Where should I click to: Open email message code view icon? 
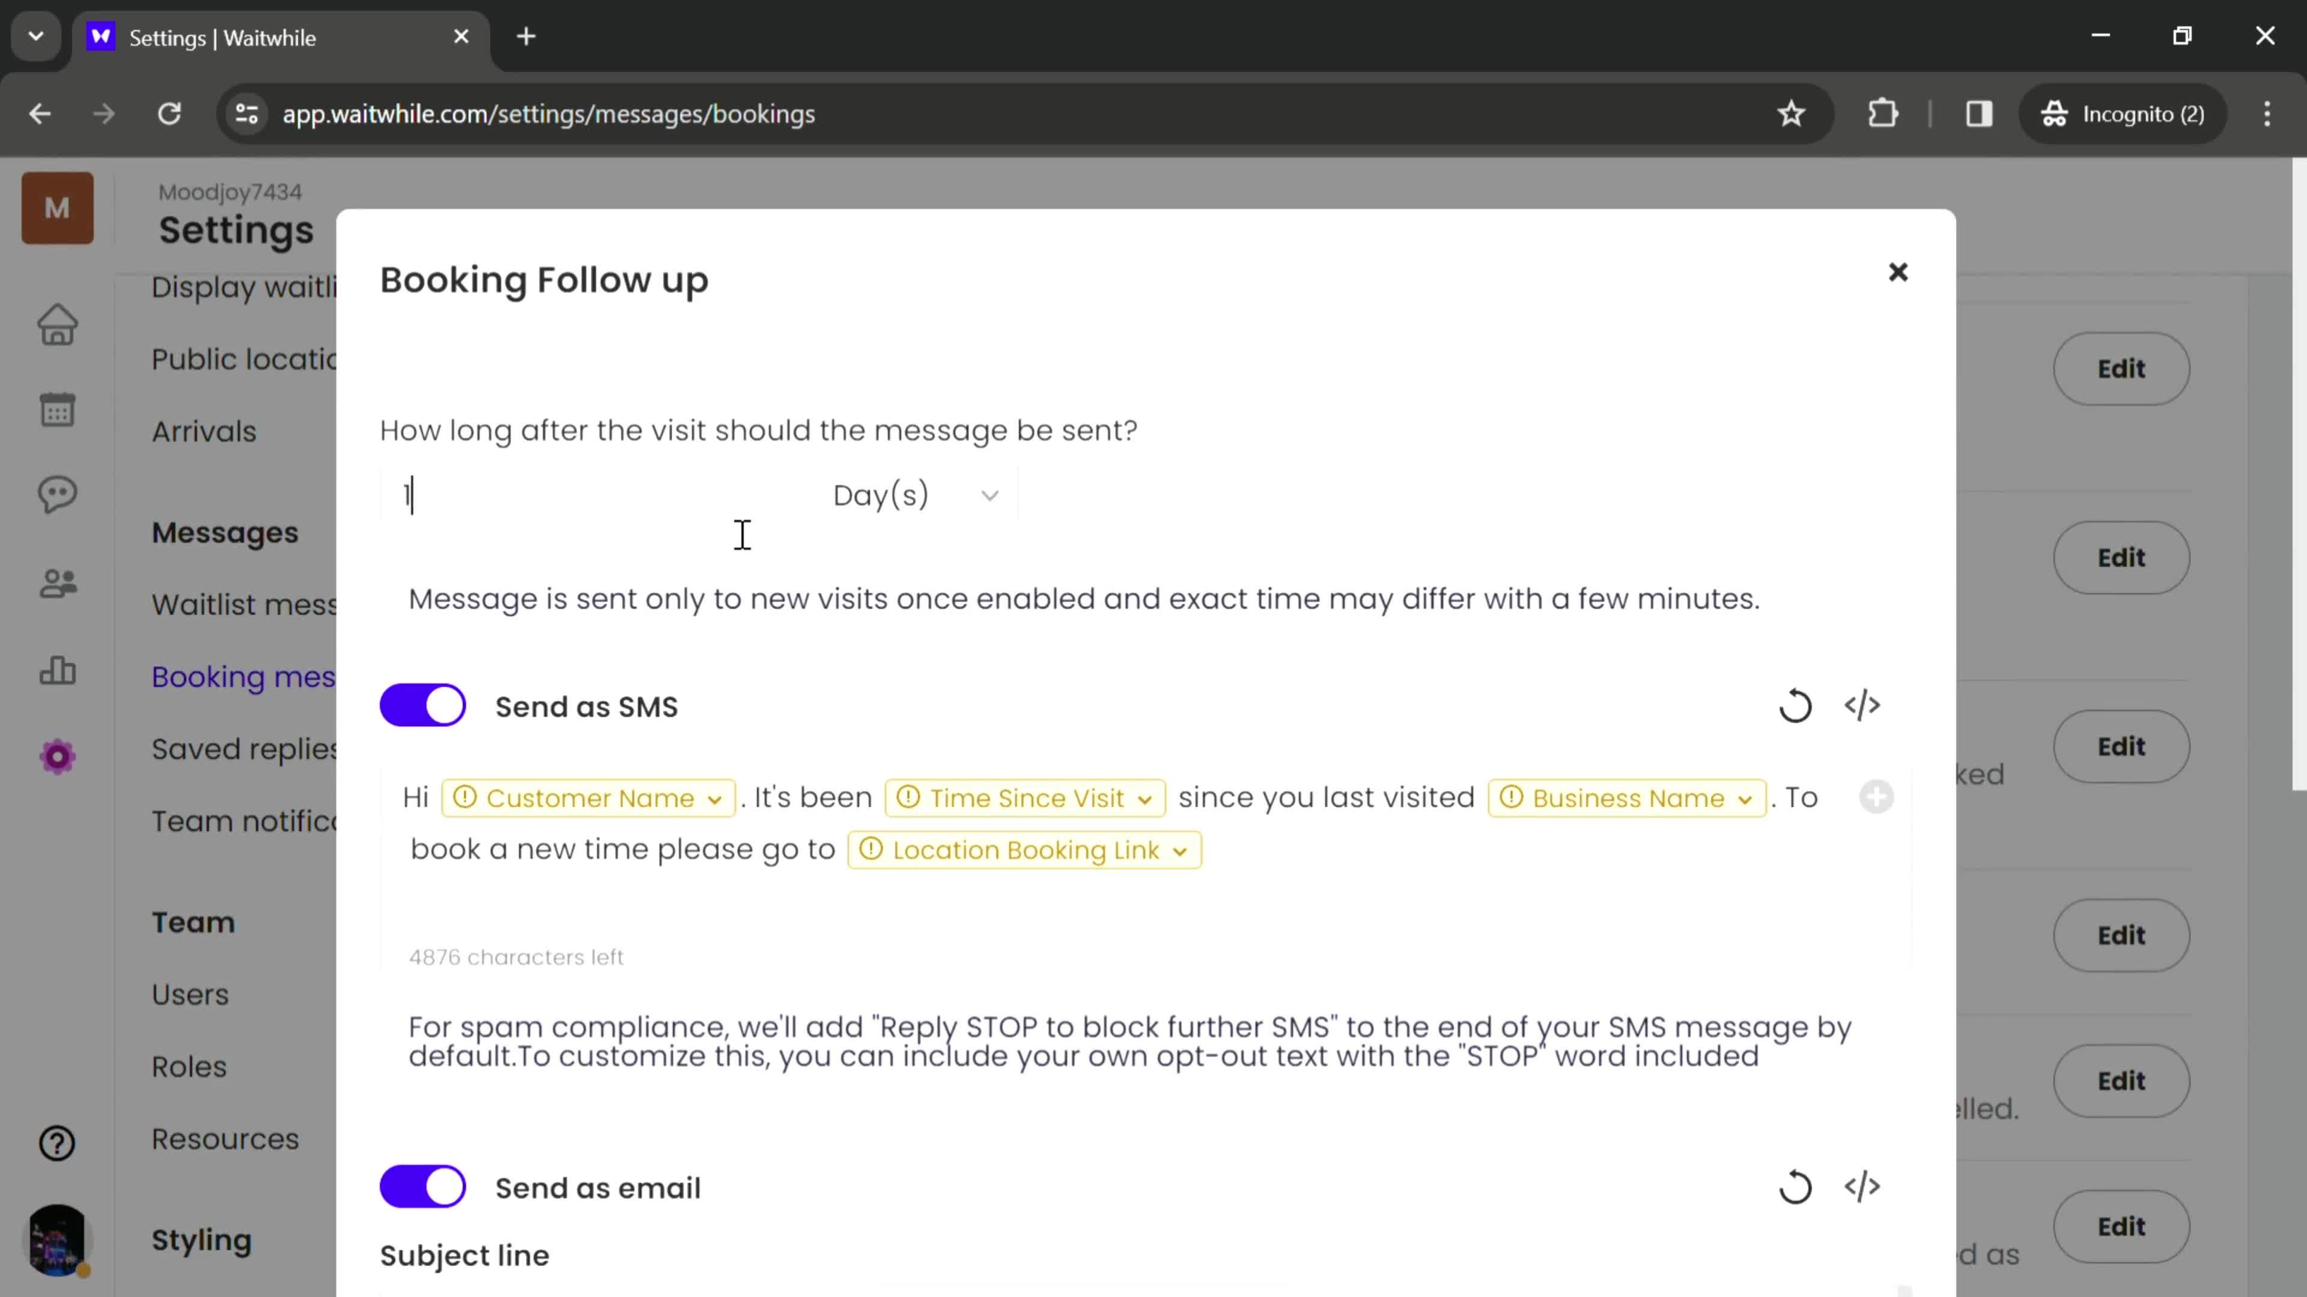click(x=1862, y=1187)
